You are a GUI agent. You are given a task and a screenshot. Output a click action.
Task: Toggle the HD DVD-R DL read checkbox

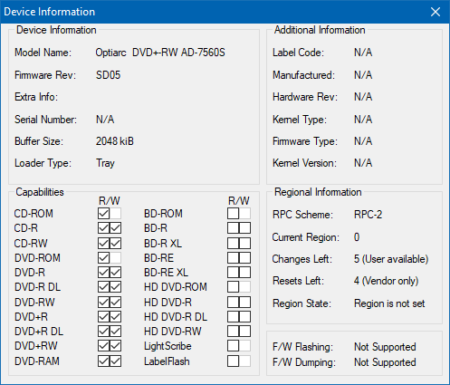click(233, 317)
